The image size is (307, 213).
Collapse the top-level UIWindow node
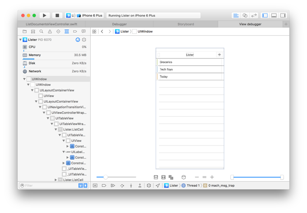pyautogui.click(x=24, y=79)
